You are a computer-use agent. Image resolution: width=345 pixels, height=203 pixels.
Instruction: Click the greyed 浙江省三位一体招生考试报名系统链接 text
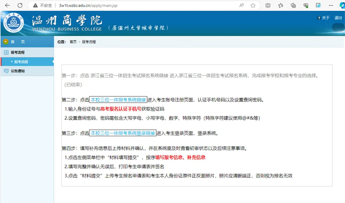pyautogui.click(x=130, y=76)
